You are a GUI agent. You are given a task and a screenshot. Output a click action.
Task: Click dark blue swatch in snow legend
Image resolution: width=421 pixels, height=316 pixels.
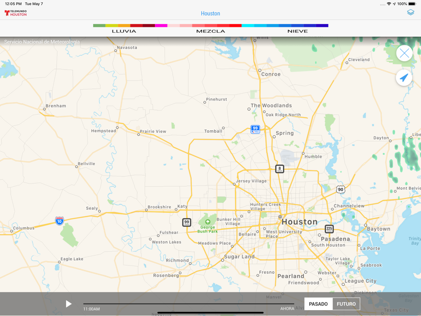(x=322, y=26)
